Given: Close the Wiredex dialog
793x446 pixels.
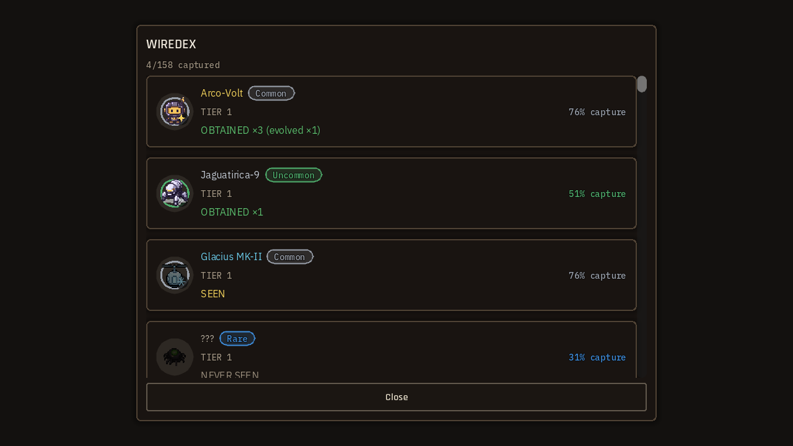Looking at the screenshot, I should tap(396, 397).
